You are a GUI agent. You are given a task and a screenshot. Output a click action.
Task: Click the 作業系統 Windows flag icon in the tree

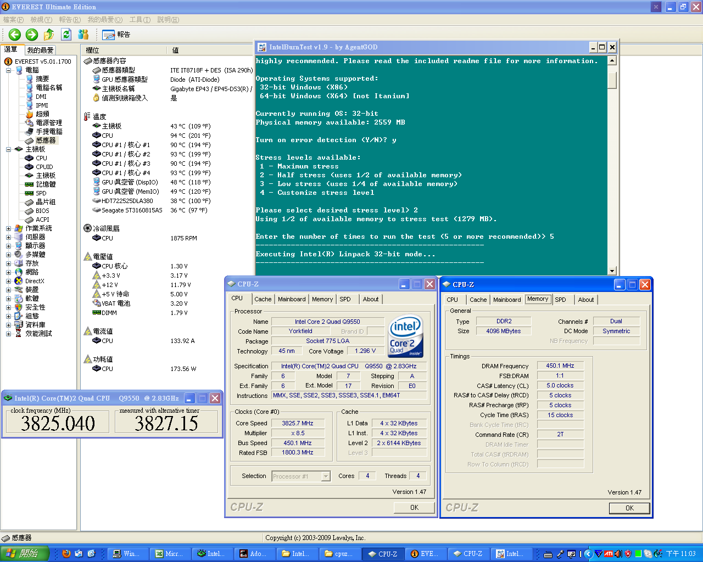pos(19,228)
